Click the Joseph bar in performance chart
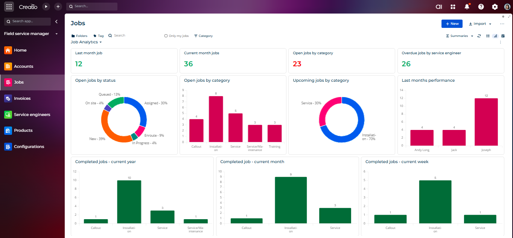513x238 pixels. (x=486, y=122)
